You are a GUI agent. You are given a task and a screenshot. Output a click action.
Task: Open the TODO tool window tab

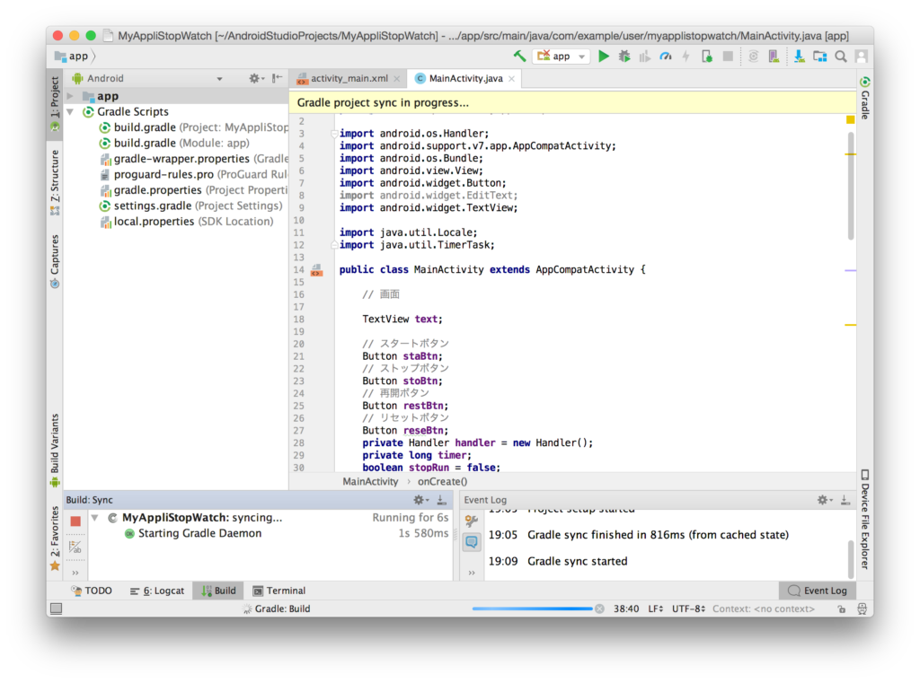click(92, 591)
